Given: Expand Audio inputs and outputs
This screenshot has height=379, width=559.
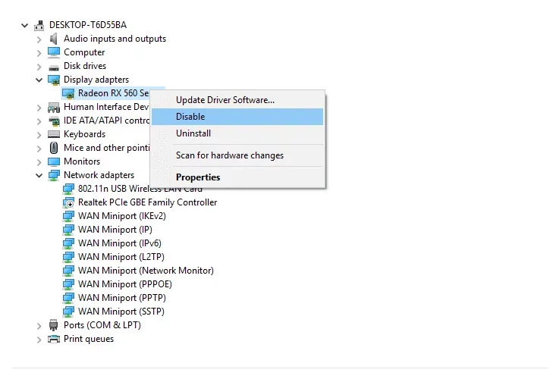Looking at the screenshot, I should click(x=39, y=39).
